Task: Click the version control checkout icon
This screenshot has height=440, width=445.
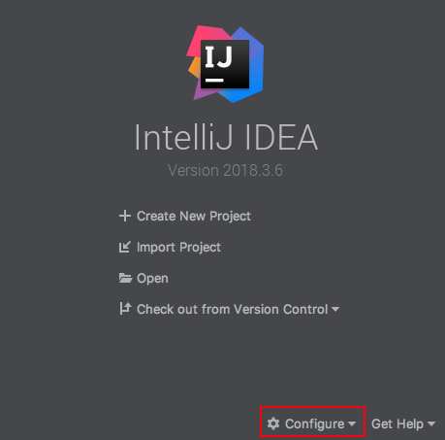Action: (x=125, y=309)
